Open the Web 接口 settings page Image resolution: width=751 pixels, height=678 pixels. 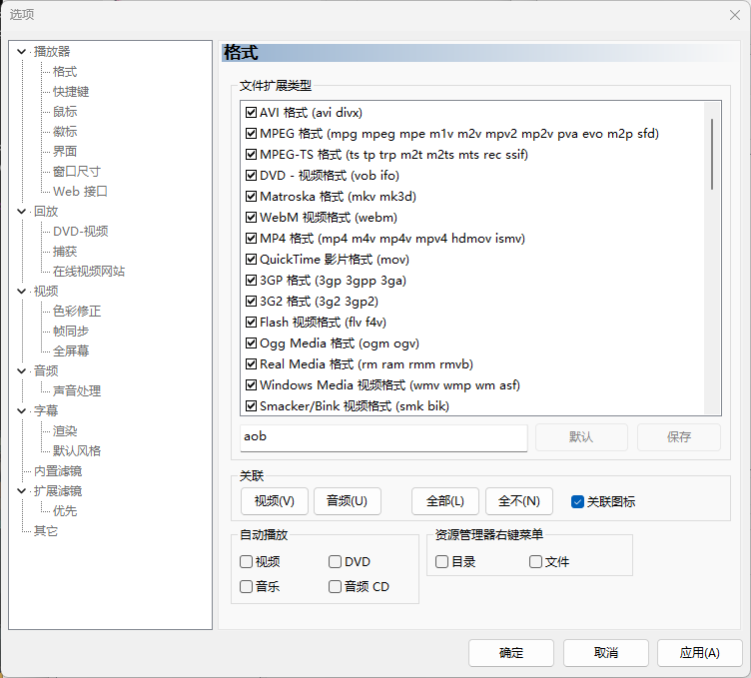[x=80, y=192]
